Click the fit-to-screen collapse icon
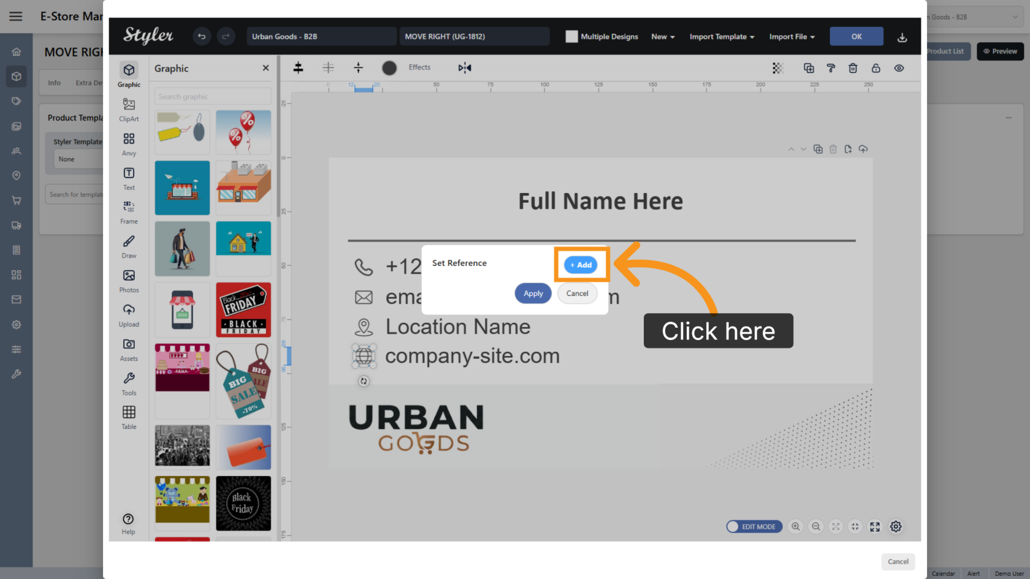 [x=855, y=526]
